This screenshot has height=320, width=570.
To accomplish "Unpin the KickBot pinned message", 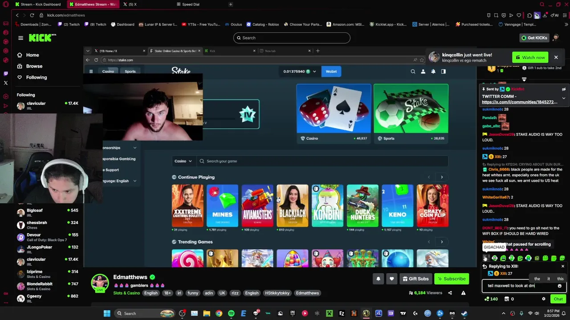I will point(563,89).
